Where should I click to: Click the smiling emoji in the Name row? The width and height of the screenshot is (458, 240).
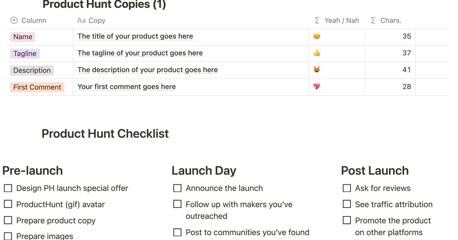pos(317,35)
